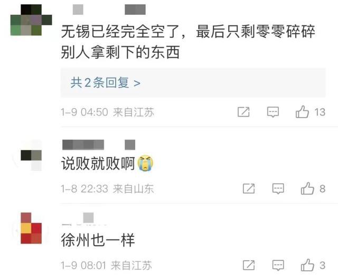Open the red avatar of third commenter
This screenshot has width=338, height=275.
[x=31, y=229]
